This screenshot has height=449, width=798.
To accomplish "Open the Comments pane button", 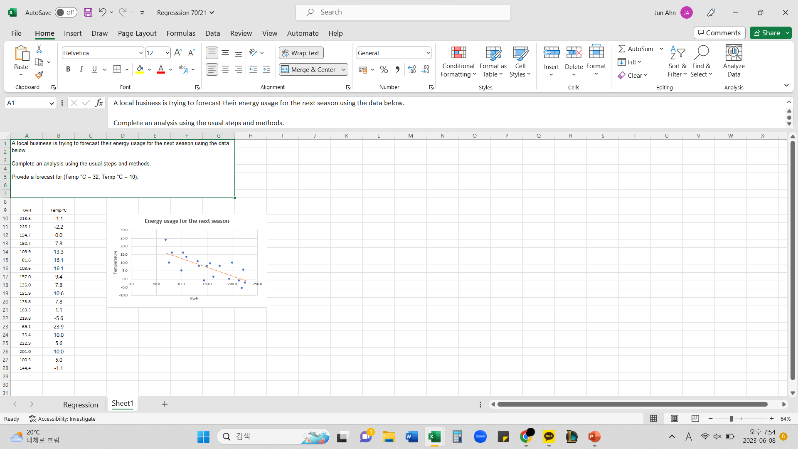I will pyautogui.click(x=719, y=33).
